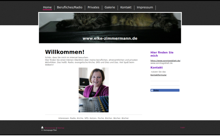Click the portrait photo at the mixing desk
This screenshot has height=137, width=220.
93,90
